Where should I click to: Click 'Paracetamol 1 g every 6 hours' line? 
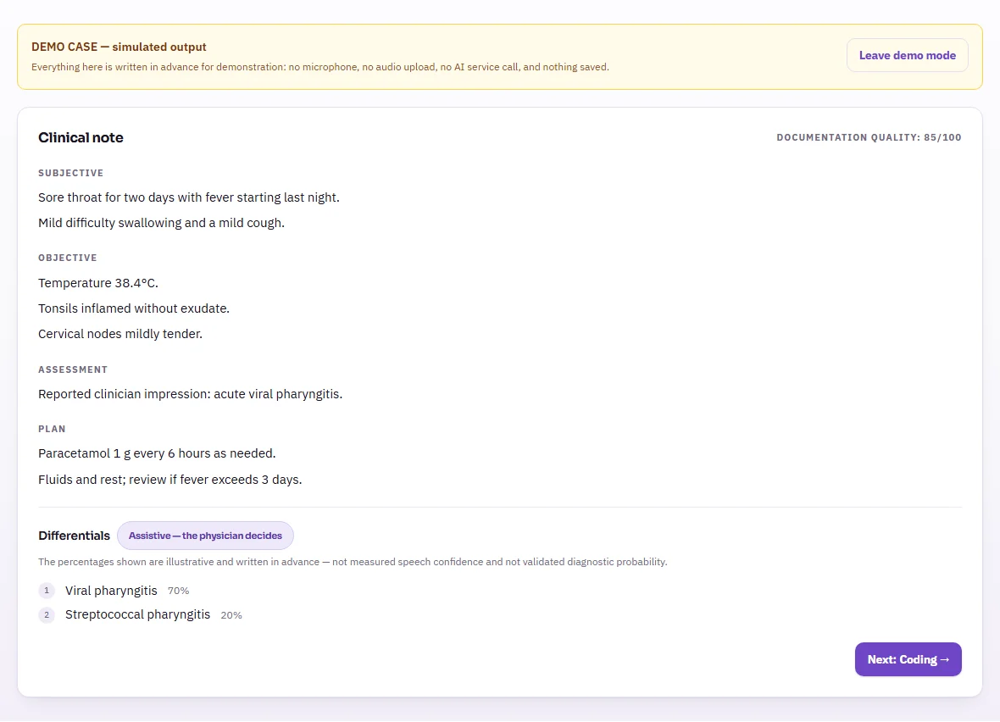(x=157, y=453)
